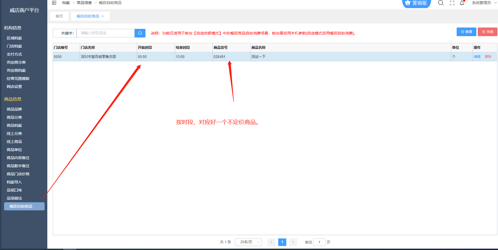Go to next page arrow
Image resolution: width=498 pixels, height=250 pixels.
293,242
